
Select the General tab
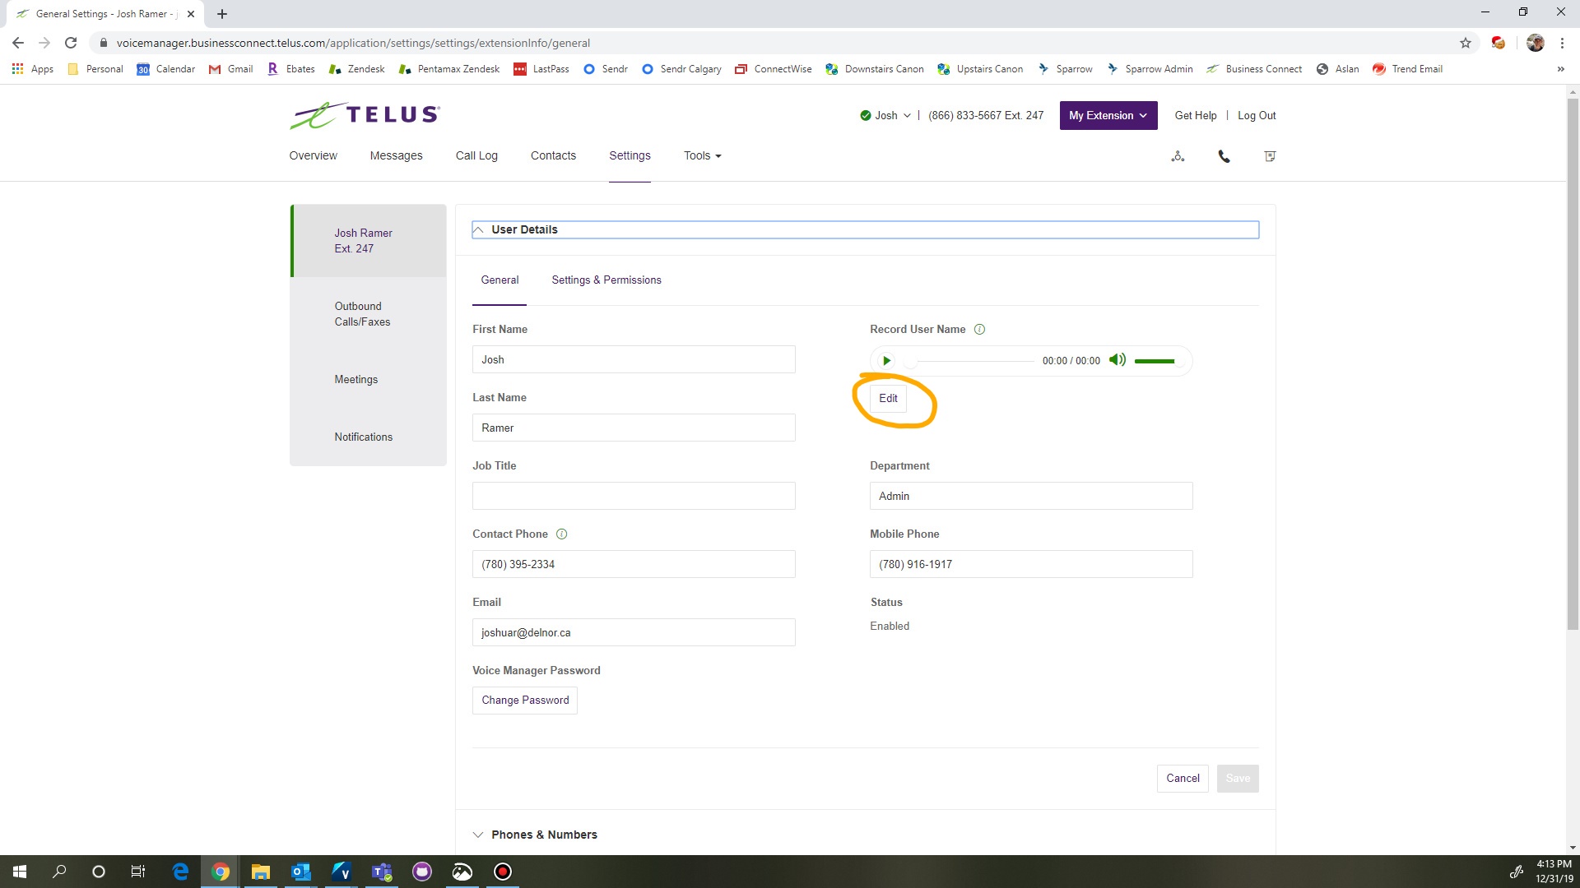point(500,280)
